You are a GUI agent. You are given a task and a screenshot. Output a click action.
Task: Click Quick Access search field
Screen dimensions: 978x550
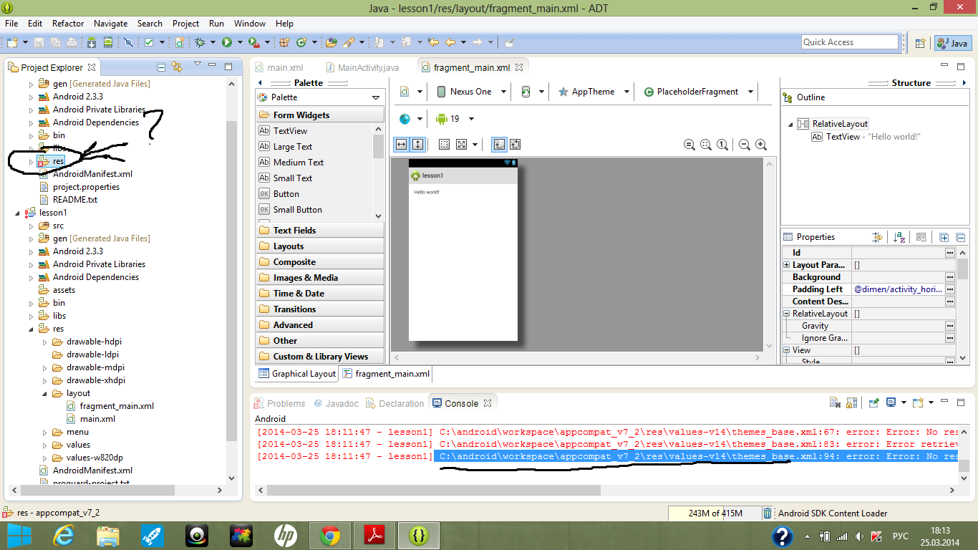(850, 42)
